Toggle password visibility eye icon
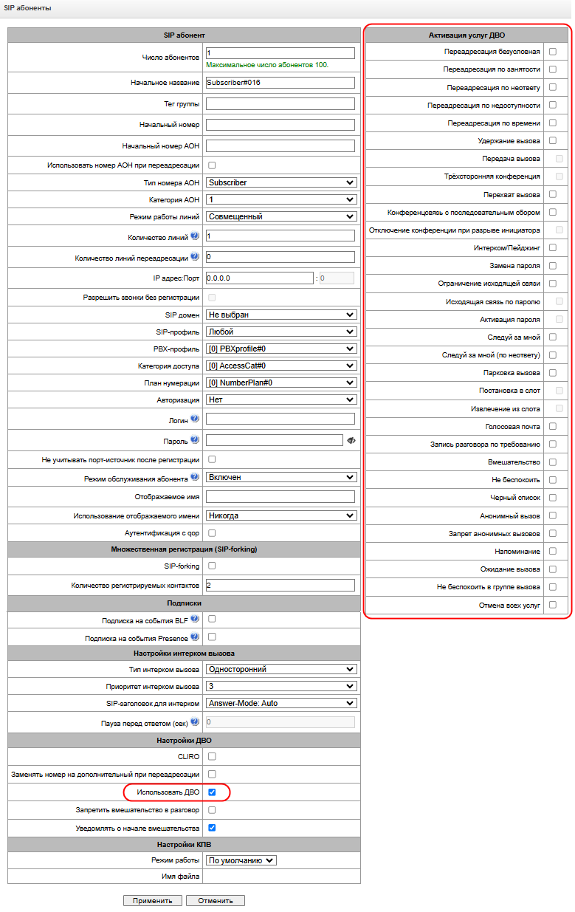 (x=351, y=440)
